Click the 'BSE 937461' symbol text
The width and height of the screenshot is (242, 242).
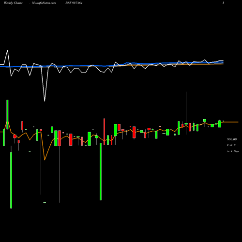tap(74, 3)
